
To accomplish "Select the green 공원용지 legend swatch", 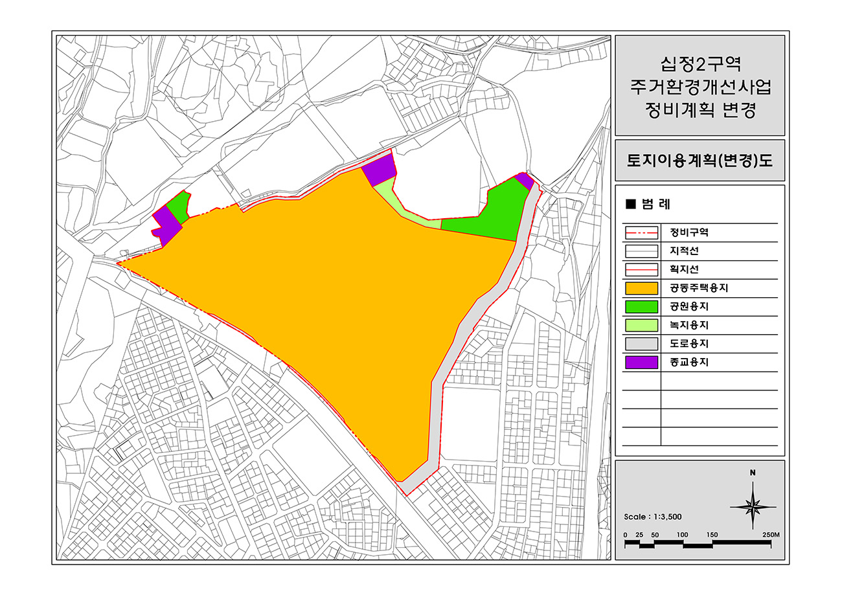I will coord(641,307).
